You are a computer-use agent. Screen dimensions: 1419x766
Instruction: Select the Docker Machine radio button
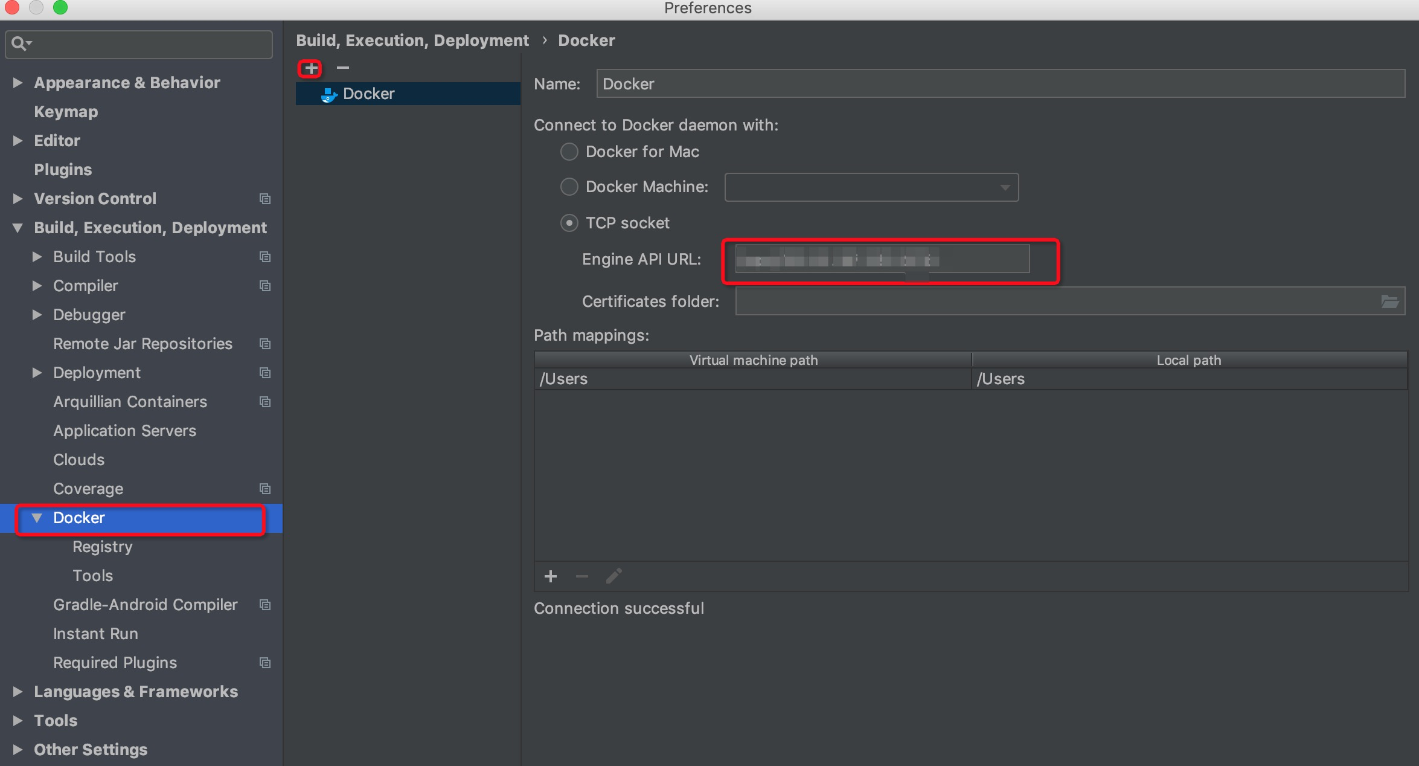[569, 187]
